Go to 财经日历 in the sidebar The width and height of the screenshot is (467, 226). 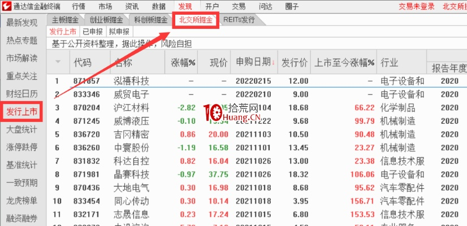22,94
